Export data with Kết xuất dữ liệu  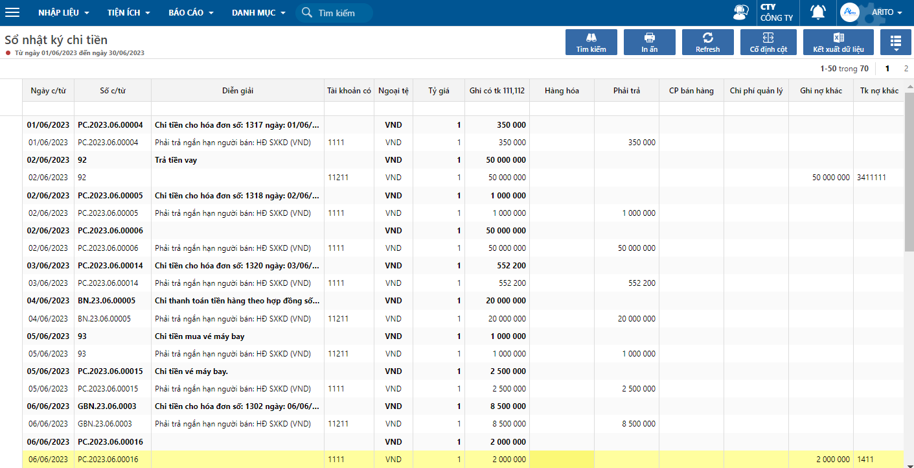click(838, 43)
